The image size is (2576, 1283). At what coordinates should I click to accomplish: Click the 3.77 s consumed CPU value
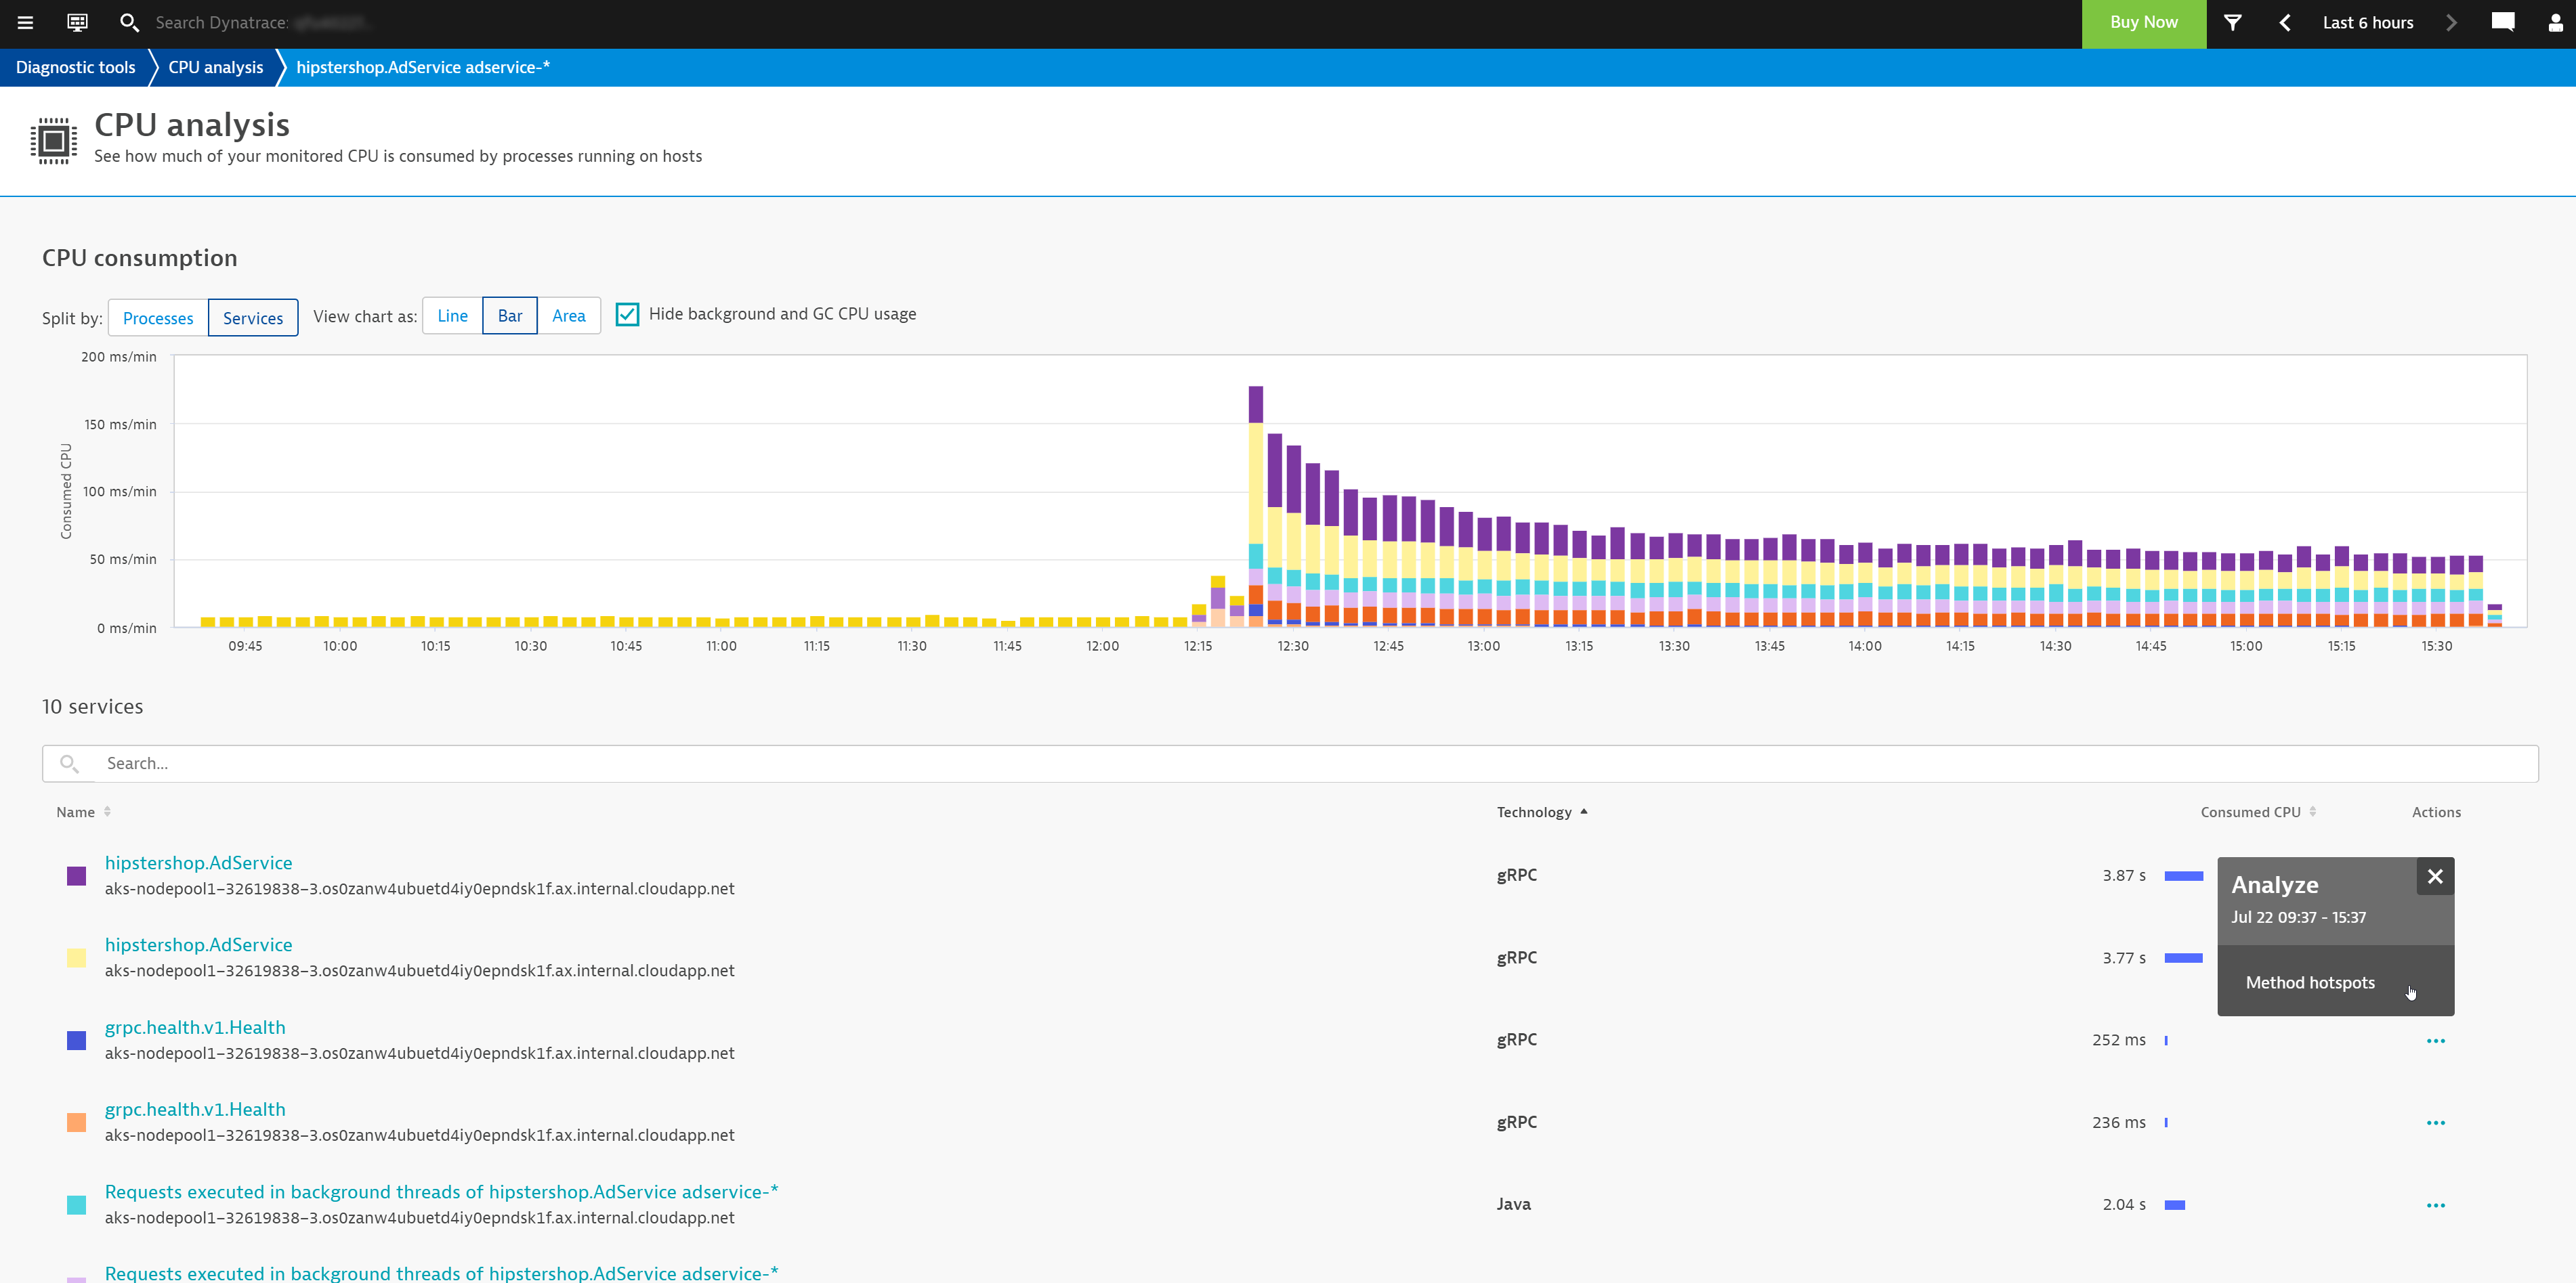[x=2123, y=957]
